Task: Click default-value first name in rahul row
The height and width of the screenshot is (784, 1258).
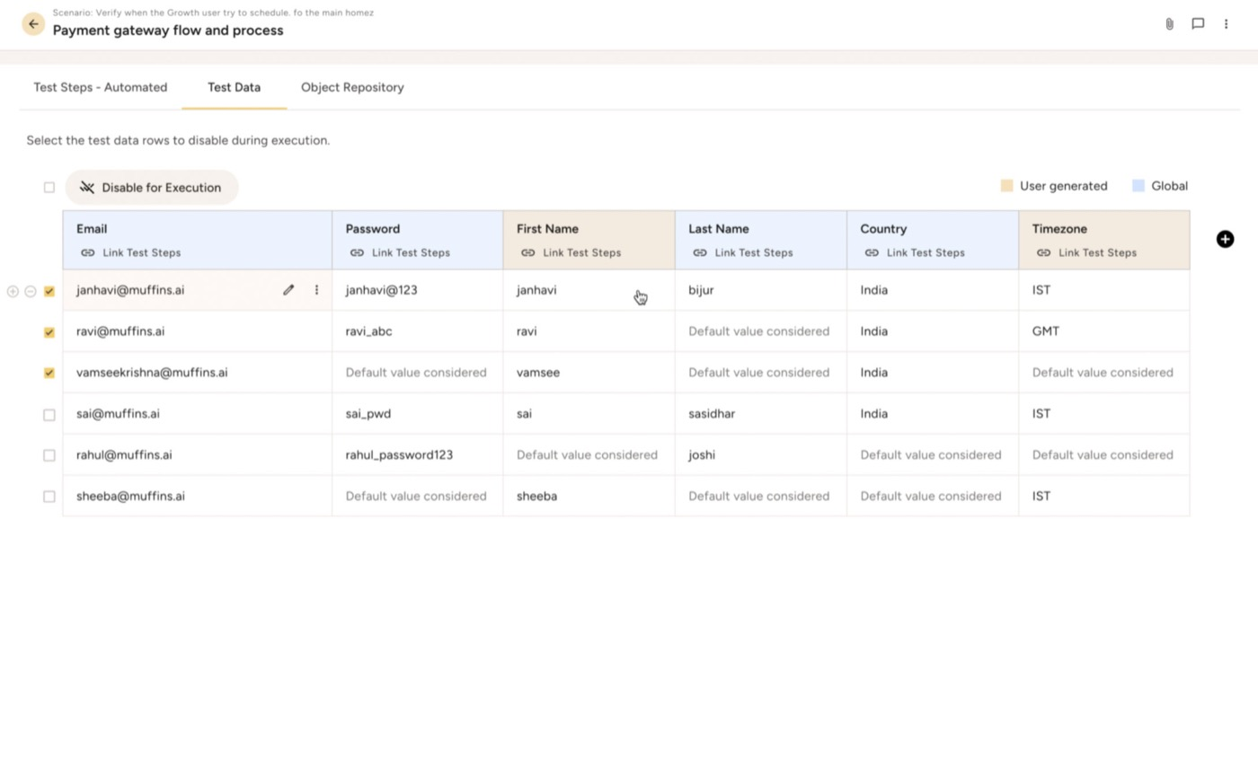Action: (x=589, y=455)
